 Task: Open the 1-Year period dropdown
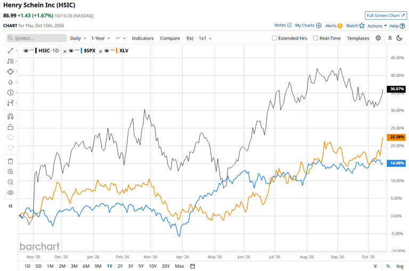click(x=101, y=38)
